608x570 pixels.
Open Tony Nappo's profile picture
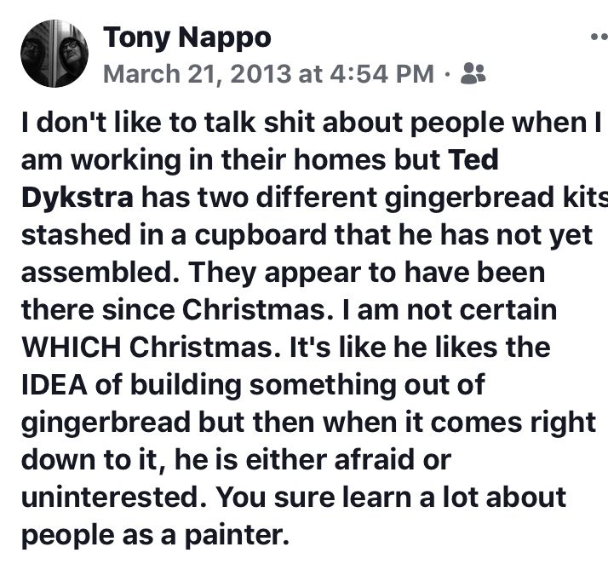(54, 54)
